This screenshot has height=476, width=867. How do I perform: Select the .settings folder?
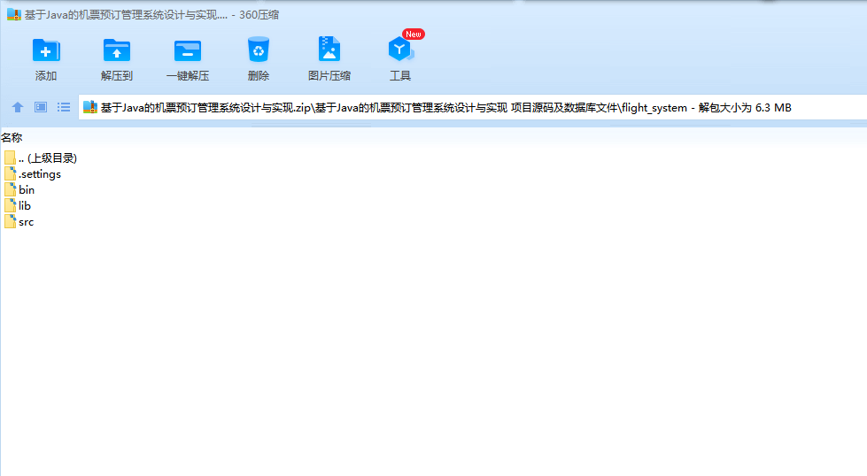click(x=33, y=174)
